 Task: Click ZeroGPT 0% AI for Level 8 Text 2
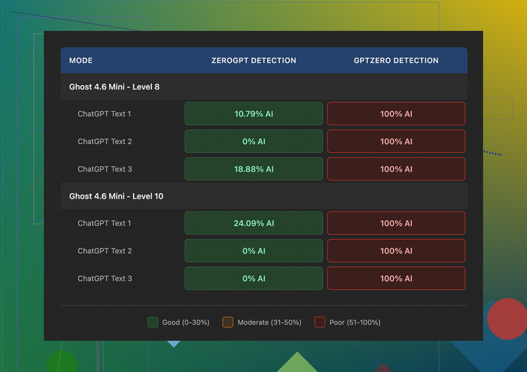[x=254, y=141]
